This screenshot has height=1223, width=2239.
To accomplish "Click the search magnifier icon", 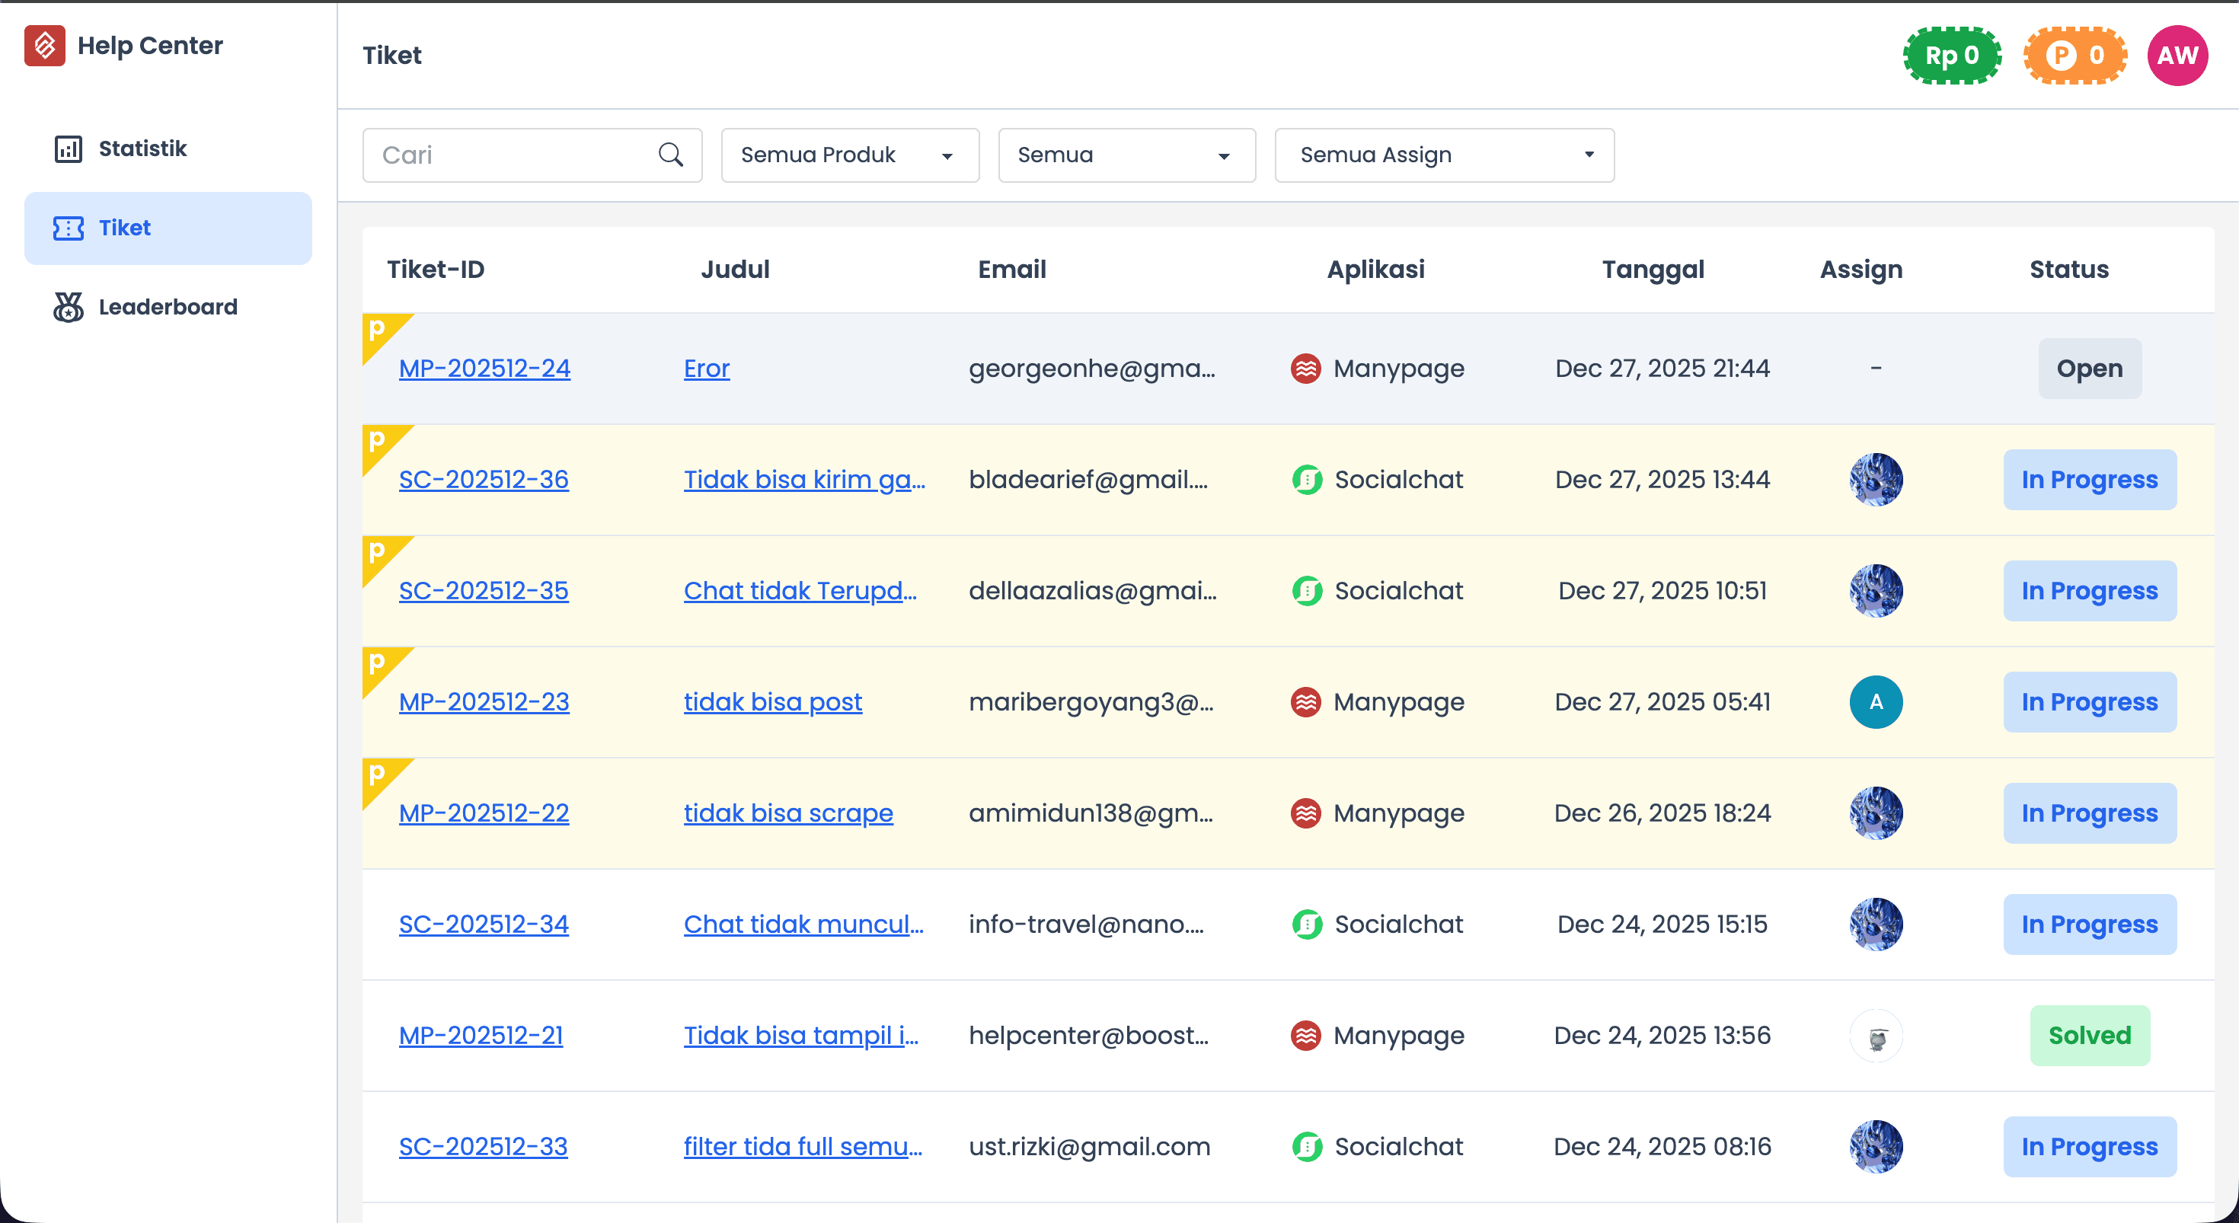I will point(670,155).
